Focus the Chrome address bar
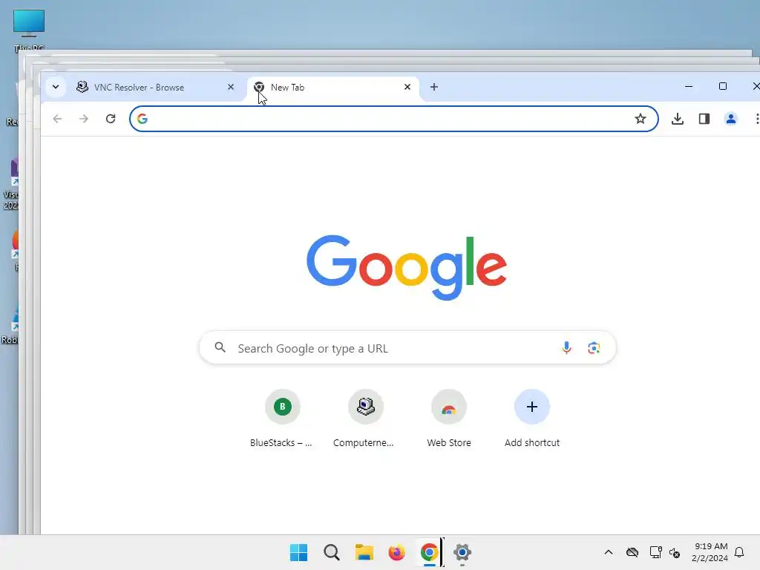 click(x=393, y=119)
